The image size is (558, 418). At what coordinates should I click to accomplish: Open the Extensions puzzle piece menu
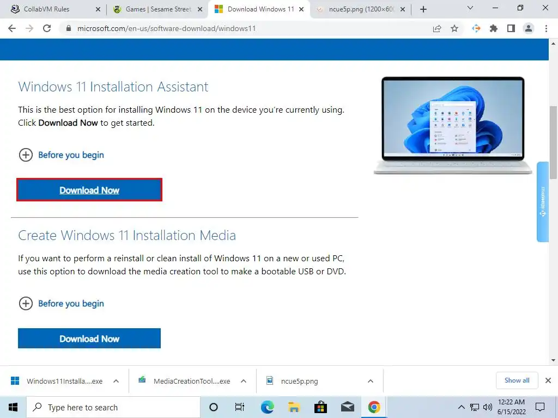494,28
